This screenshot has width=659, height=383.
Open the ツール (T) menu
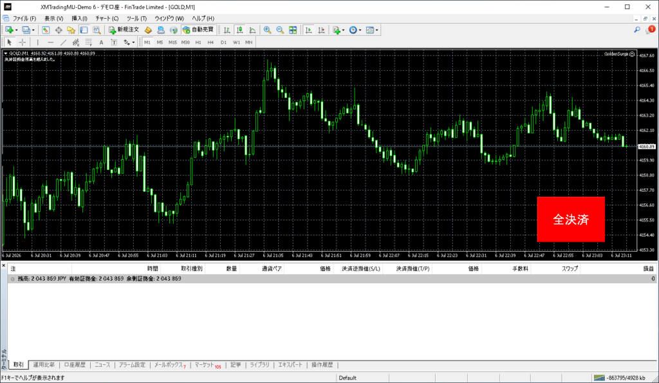tap(136, 19)
